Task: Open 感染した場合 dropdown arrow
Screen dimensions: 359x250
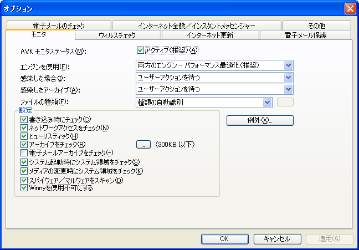Action: (288, 78)
